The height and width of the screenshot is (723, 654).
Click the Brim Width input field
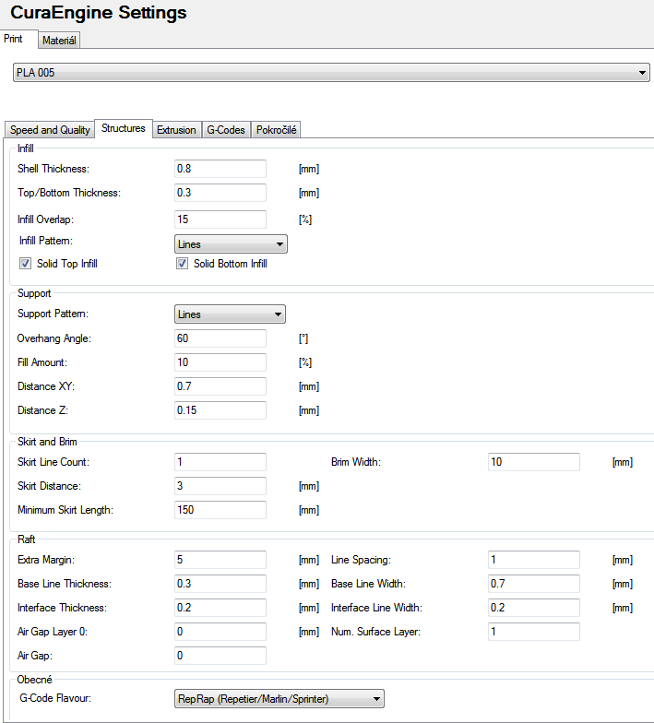tap(533, 462)
